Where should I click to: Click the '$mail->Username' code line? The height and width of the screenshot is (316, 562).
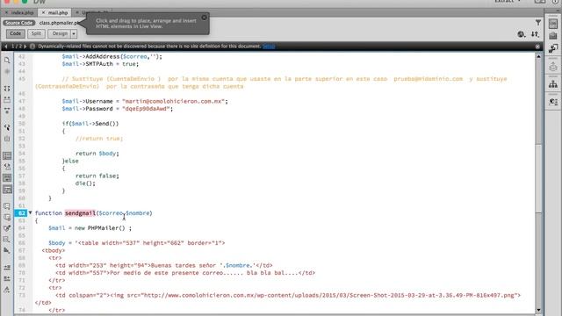coord(144,102)
